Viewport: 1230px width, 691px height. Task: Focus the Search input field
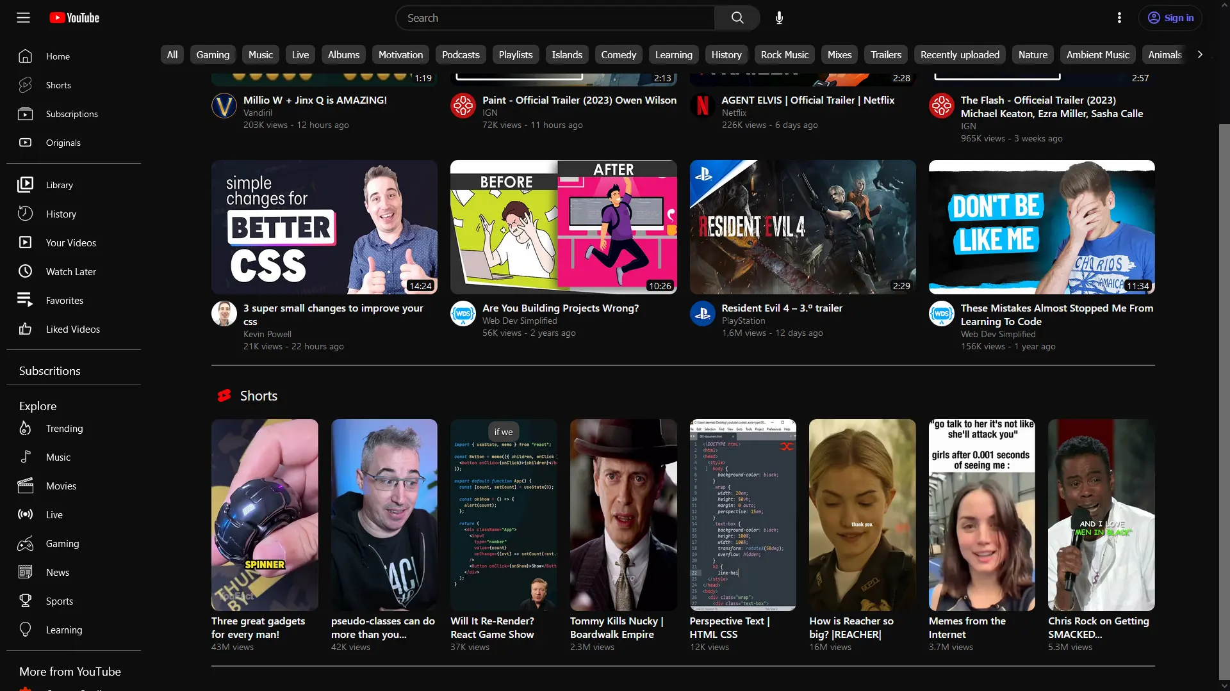click(x=555, y=18)
